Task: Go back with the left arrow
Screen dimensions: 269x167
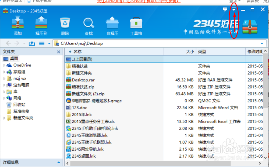Action: [8, 43]
